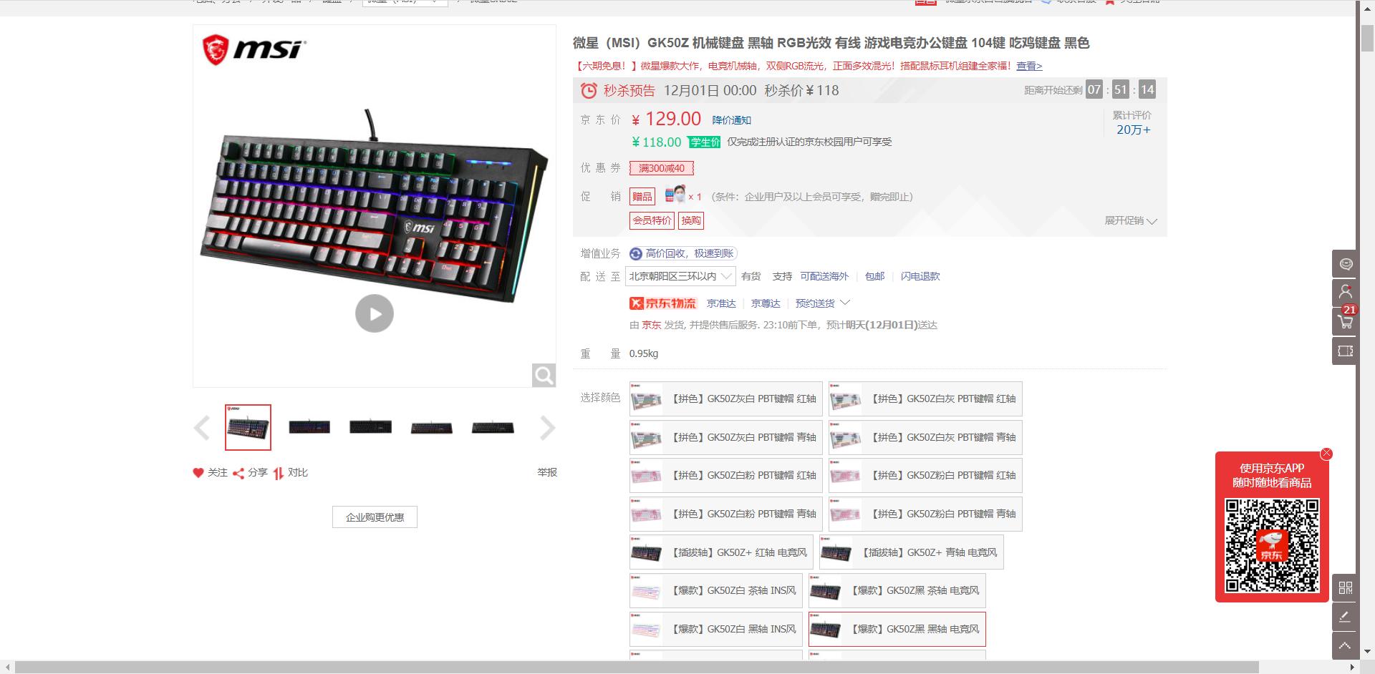Open customer service chat sidebar icon
Image resolution: width=1375 pixels, height=674 pixels.
(1345, 264)
